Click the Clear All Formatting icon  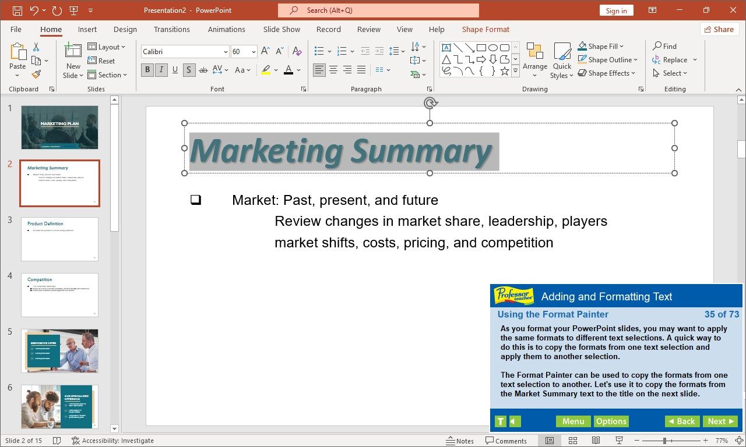coord(297,52)
